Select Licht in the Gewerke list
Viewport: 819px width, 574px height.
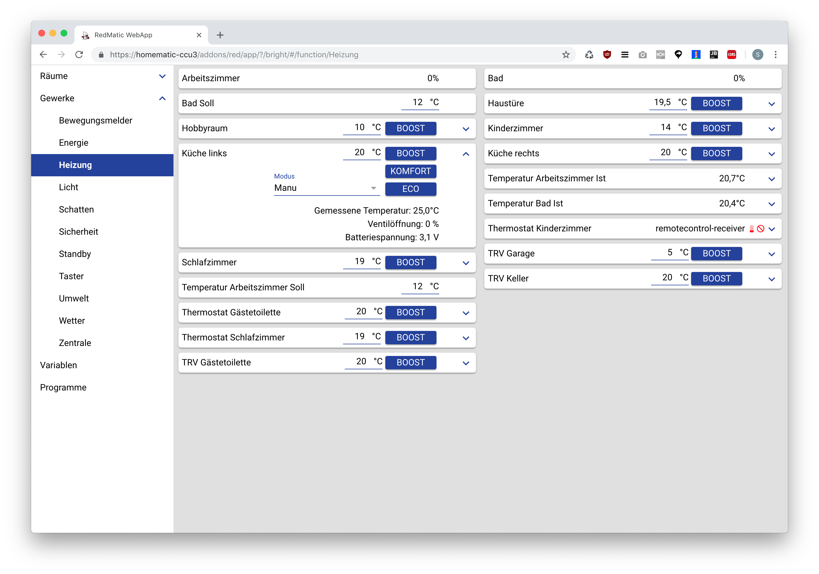(68, 187)
